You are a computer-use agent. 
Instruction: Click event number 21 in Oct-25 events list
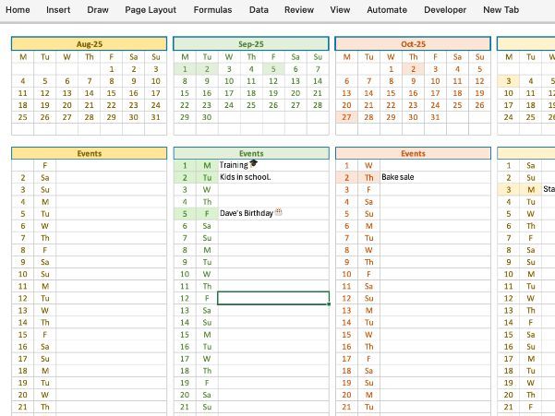(346, 407)
